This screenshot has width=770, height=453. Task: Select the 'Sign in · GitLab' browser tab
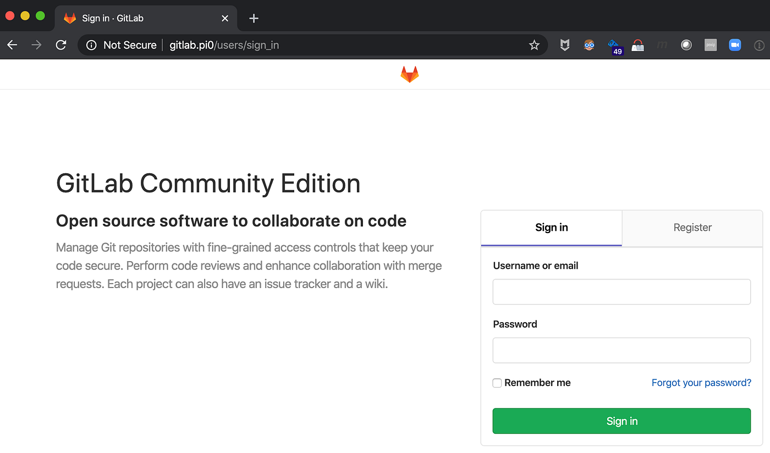click(146, 18)
